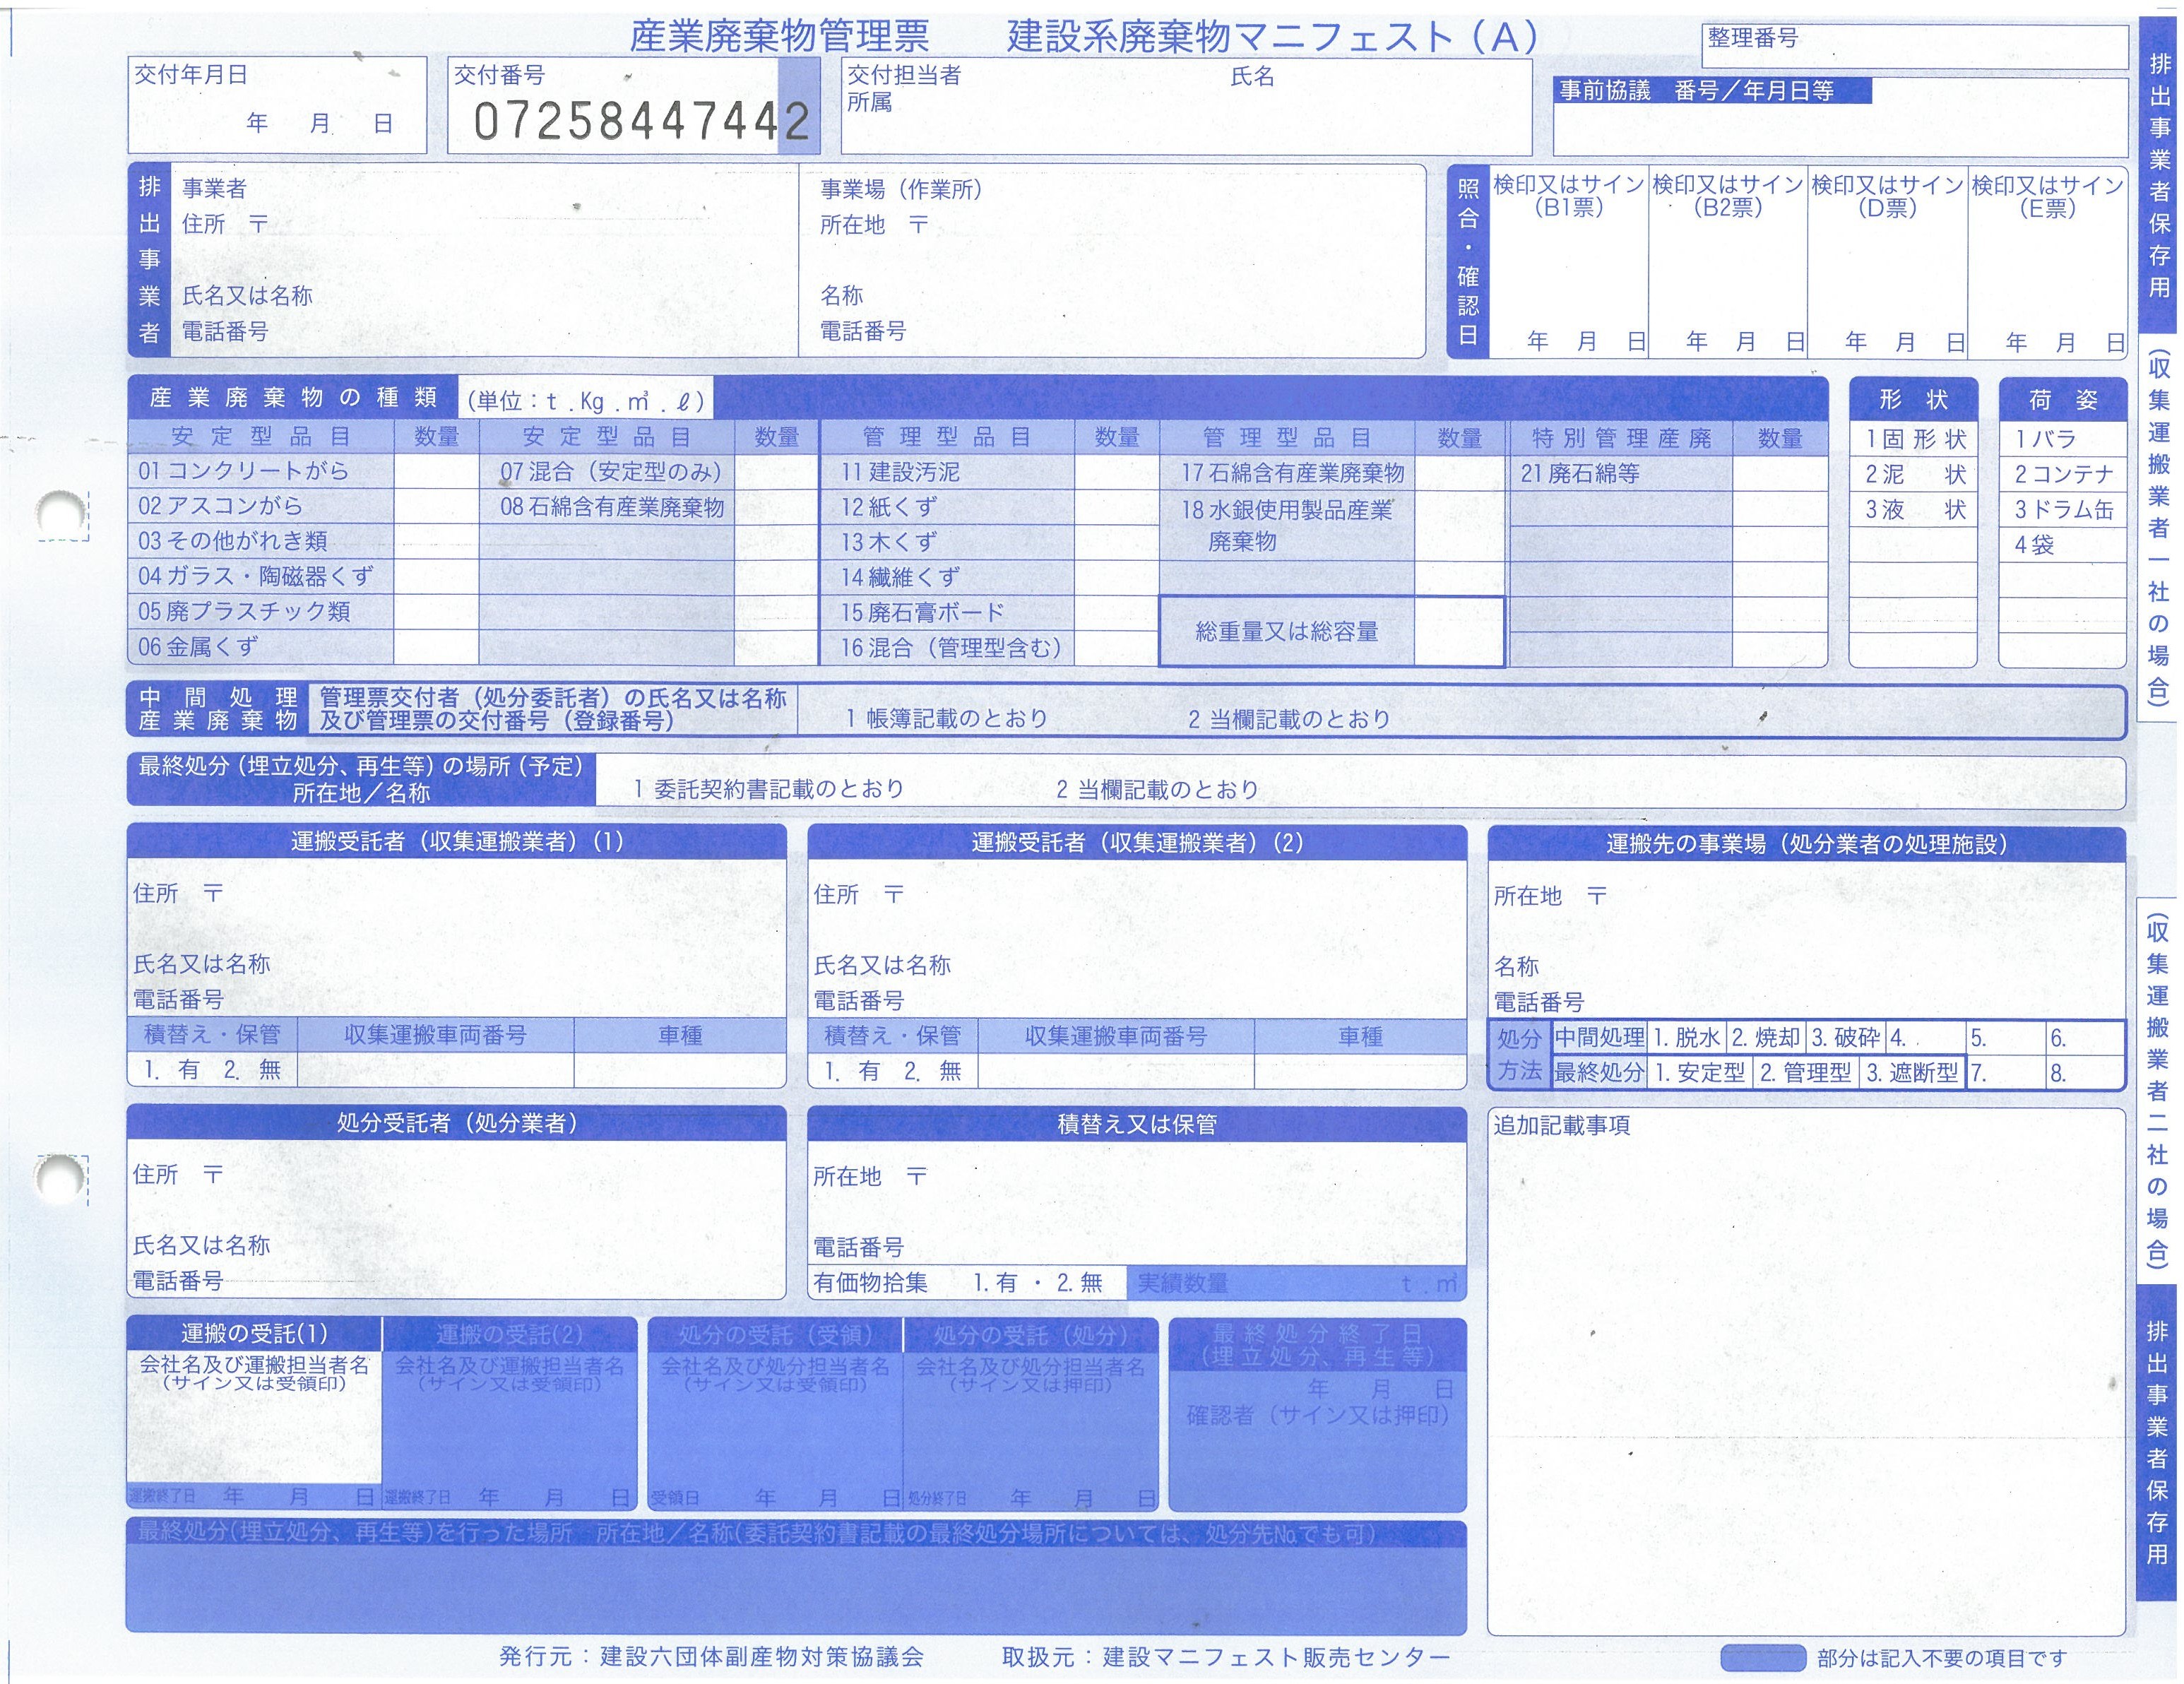
Task: Click the 特別管理産廃 column header
Action: click(x=1621, y=438)
